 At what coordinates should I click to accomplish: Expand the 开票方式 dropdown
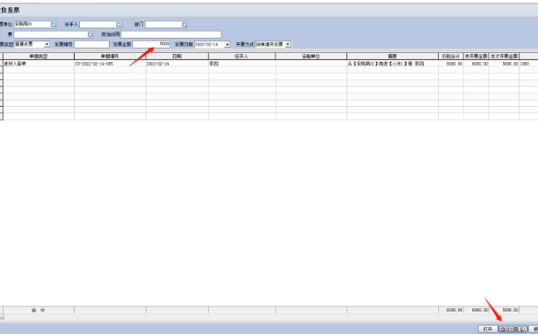(288, 45)
